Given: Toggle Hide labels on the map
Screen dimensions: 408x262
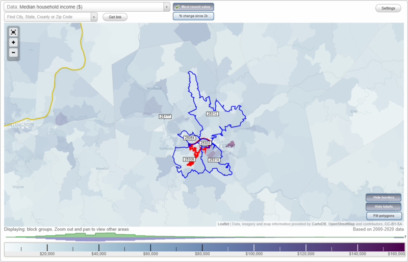Looking at the screenshot, I should click(384, 206).
